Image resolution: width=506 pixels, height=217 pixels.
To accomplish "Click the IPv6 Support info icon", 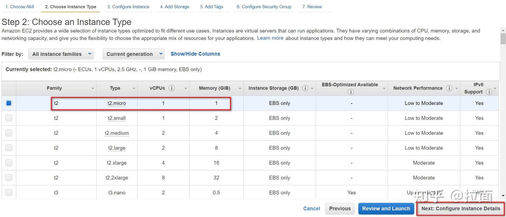I will (x=489, y=92).
